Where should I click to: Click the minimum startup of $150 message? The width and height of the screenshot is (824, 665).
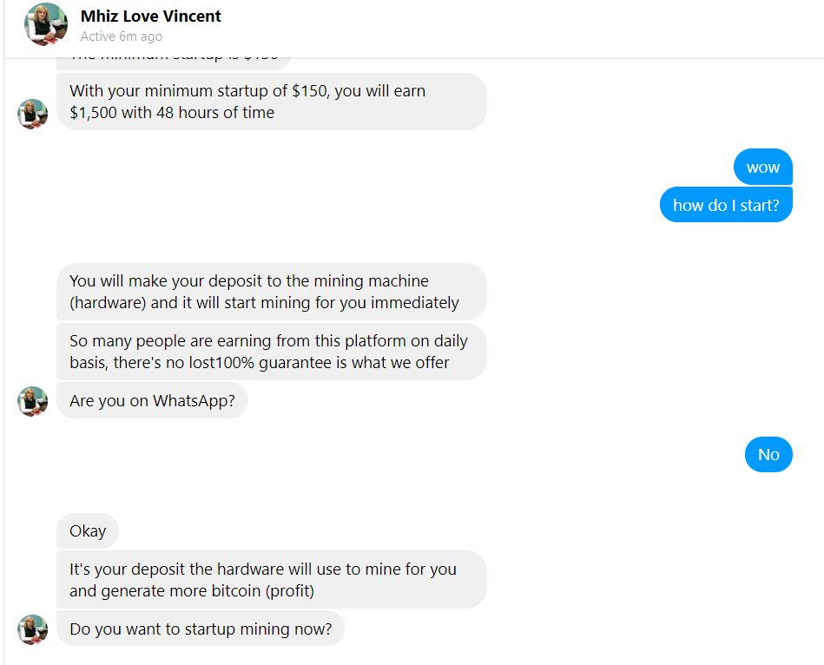coord(272,102)
